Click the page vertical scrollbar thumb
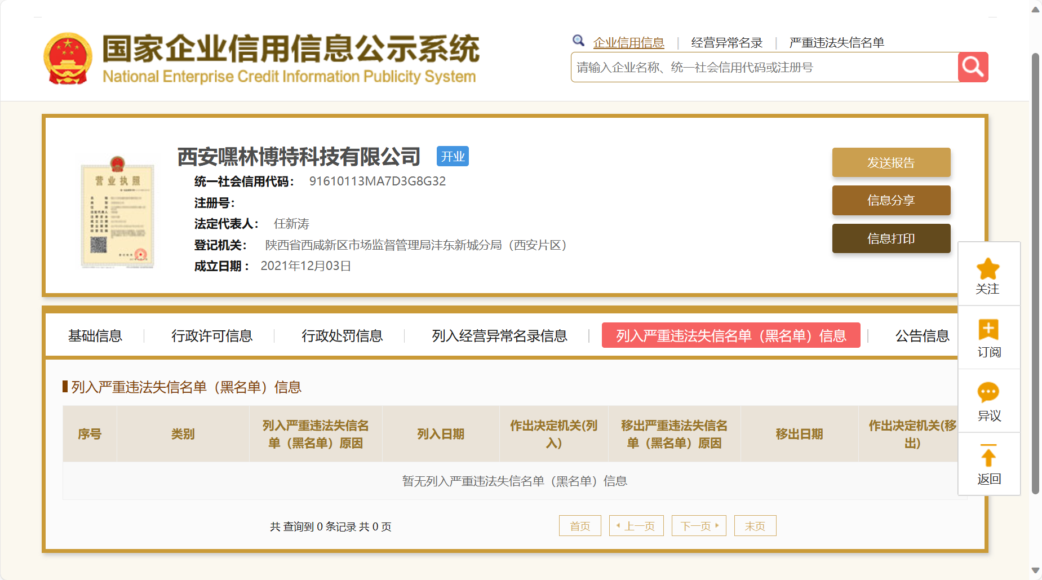Viewport: 1042px width, 580px height. [x=1035, y=274]
